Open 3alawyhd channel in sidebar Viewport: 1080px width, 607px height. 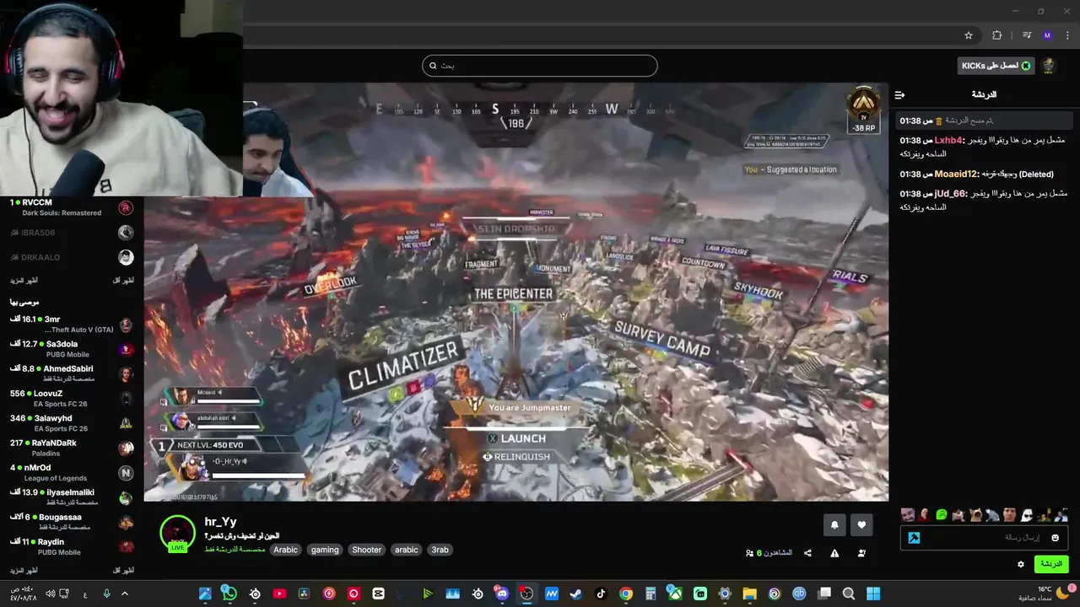click(72, 423)
